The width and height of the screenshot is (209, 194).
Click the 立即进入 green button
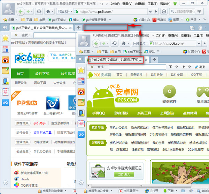(x=124, y=174)
